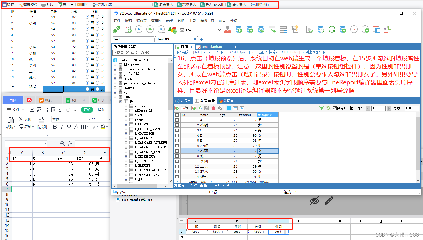The image size is (423, 240).
Task: Switch to the 1 信息 result tab
Action: 183,101
